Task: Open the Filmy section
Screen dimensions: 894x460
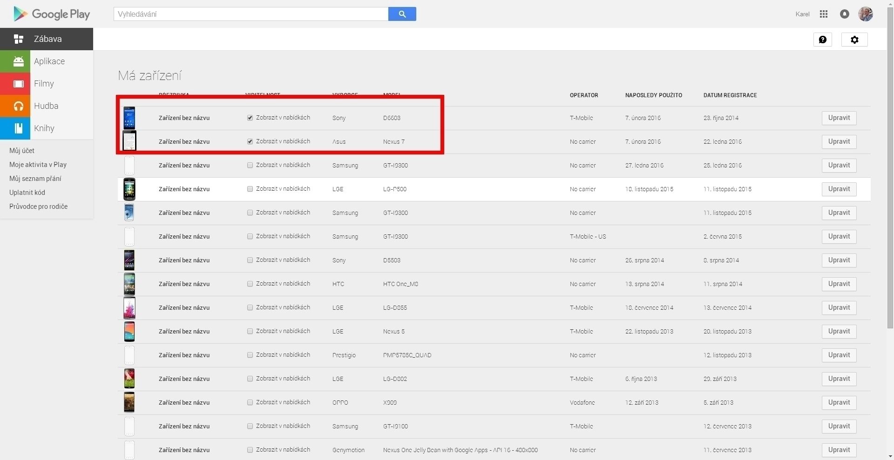Action: click(x=47, y=84)
